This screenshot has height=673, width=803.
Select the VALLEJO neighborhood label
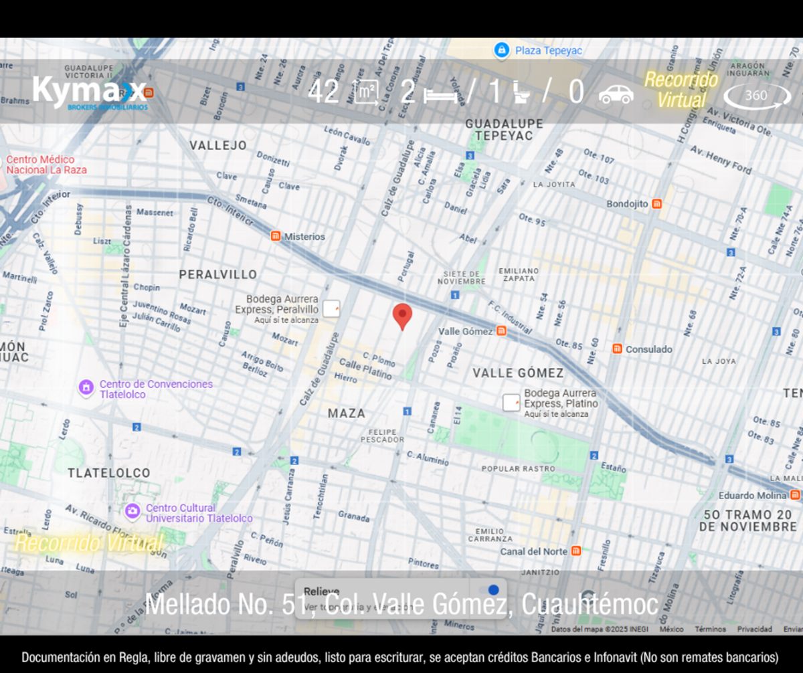tap(218, 145)
